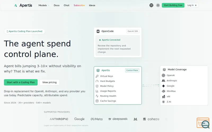
Task: Click the Apertis layers icon in card
Action: 98,70
